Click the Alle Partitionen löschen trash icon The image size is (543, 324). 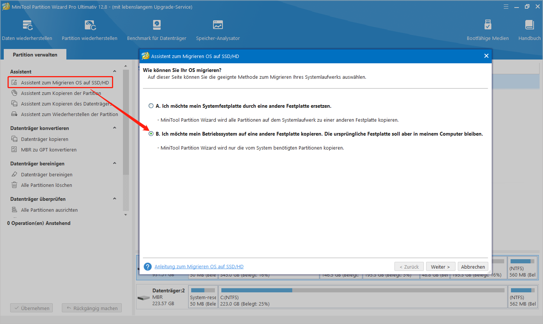[14, 185]
